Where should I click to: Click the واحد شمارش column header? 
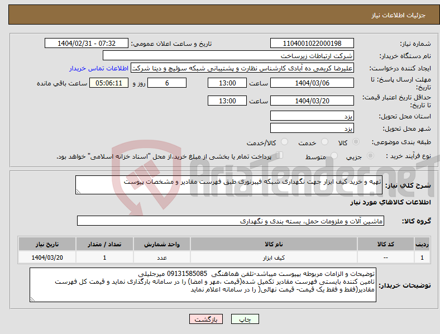coord(162,244)
